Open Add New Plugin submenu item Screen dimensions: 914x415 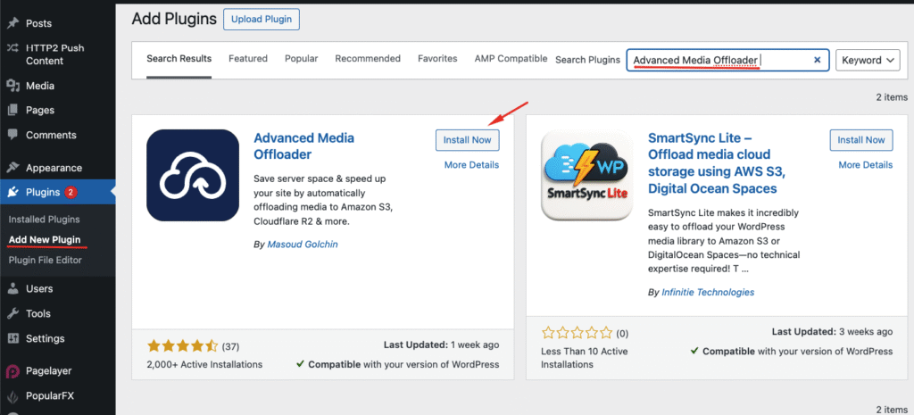pyautogui.click(x=45, y=240)
